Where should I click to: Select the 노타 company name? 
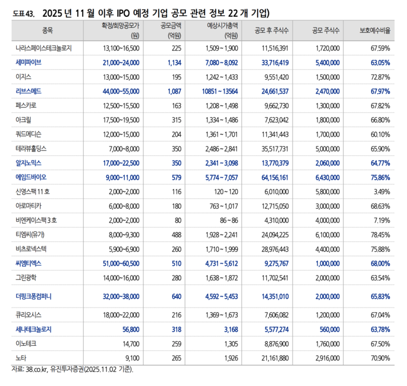pos(21,358)
